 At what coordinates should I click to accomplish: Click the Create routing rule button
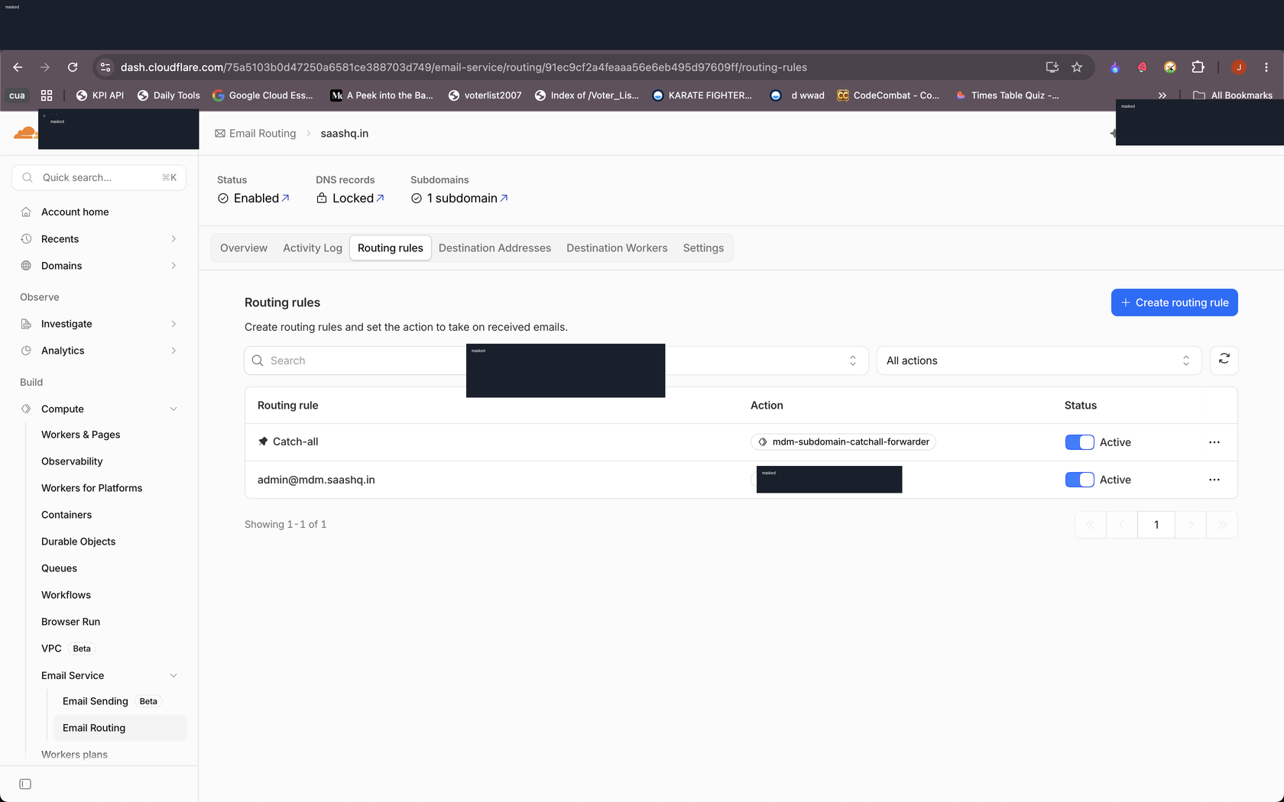(x=1175, y=302)
